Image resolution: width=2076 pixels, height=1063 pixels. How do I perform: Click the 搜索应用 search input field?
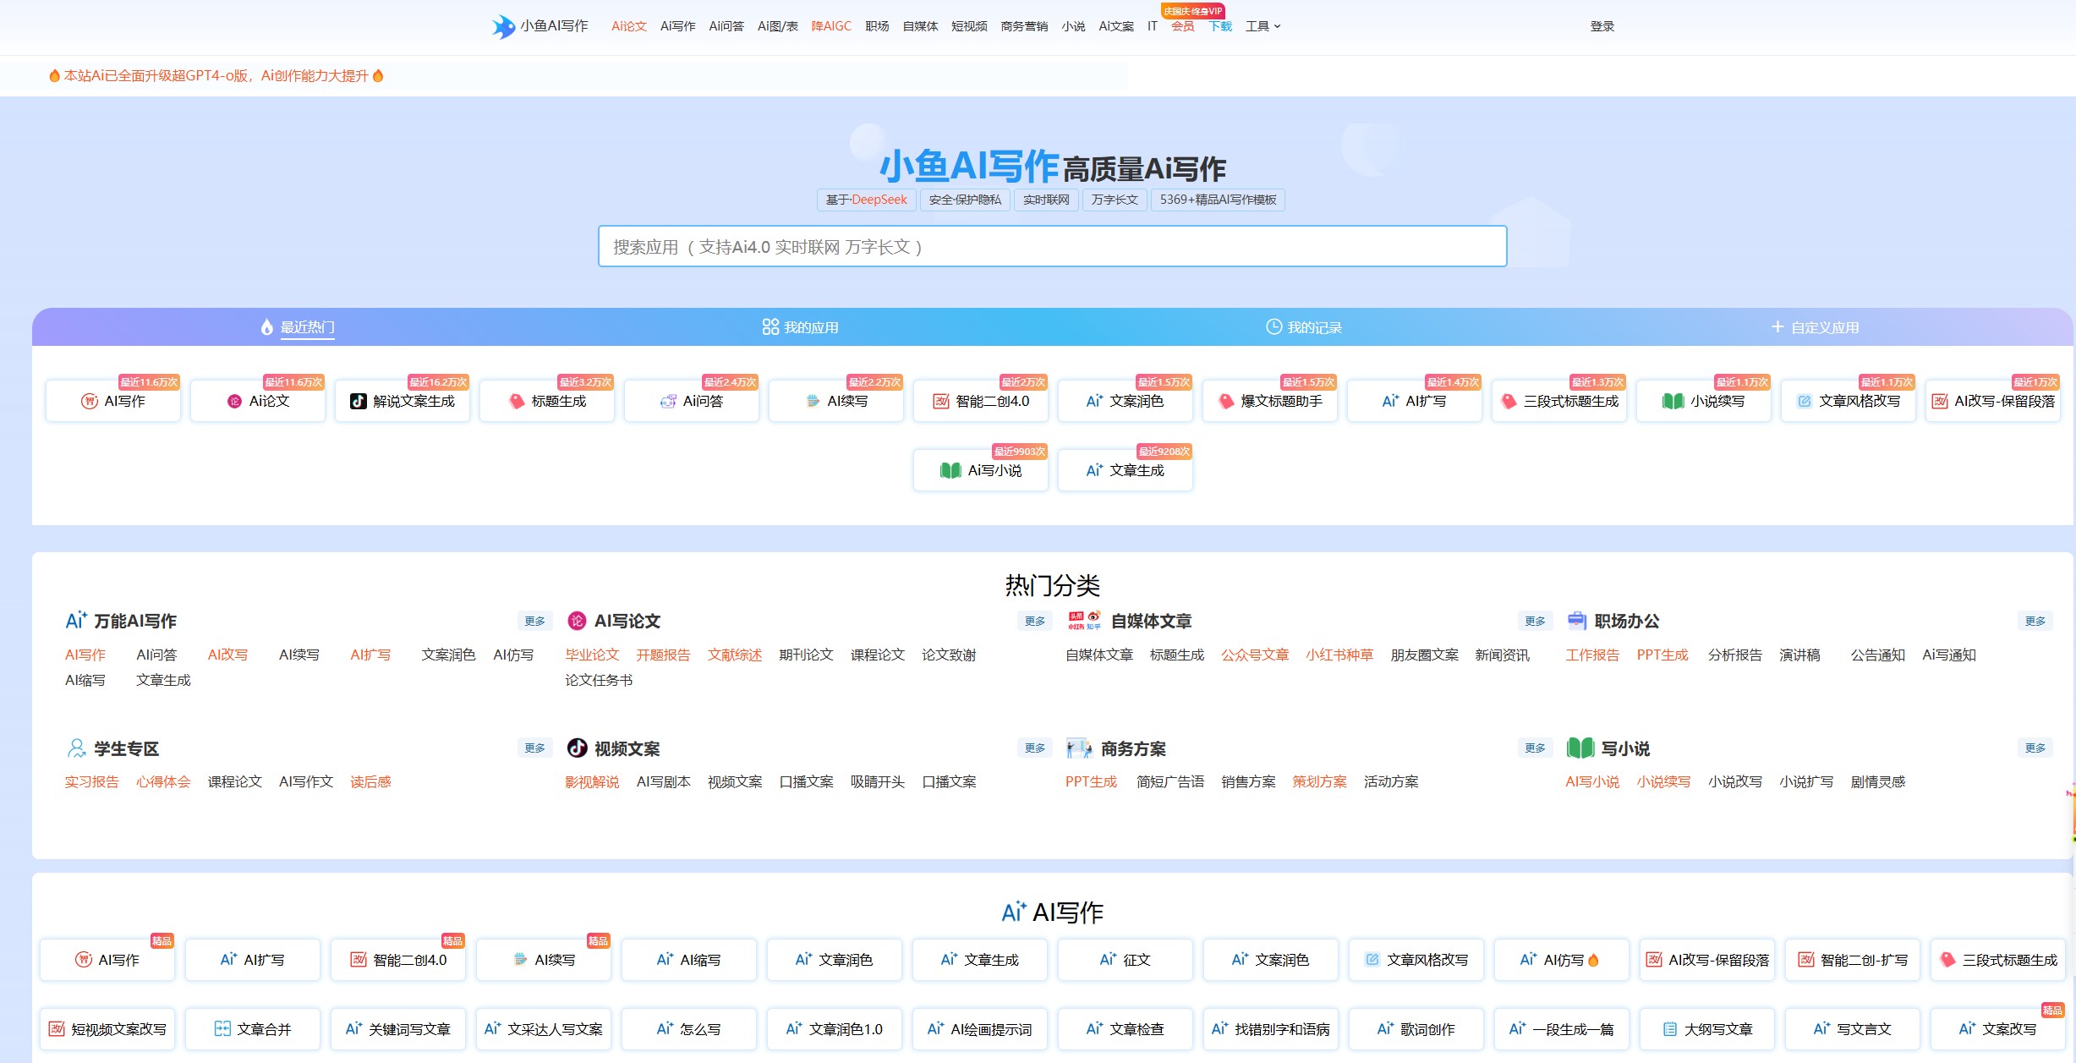(1052, 246)
